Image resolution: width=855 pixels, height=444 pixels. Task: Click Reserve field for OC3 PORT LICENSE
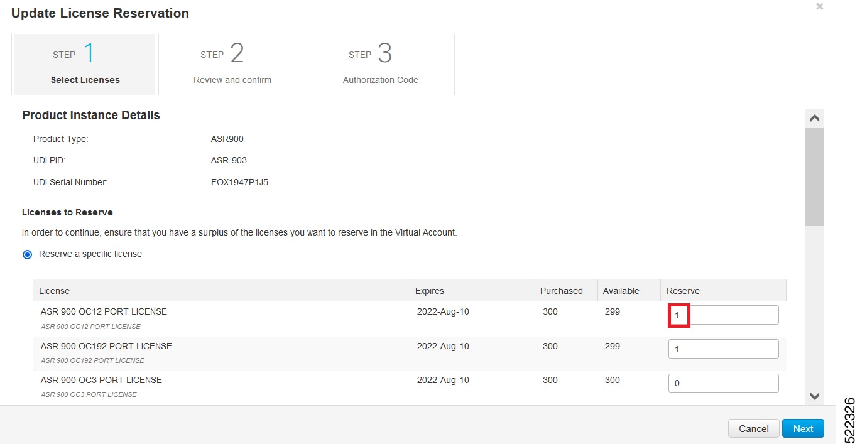tap(723, 383)
